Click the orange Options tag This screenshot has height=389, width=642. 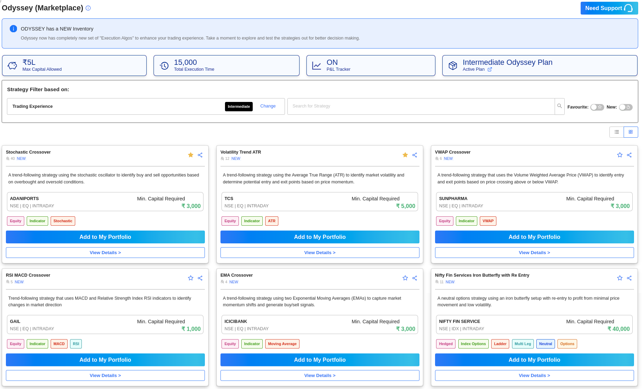(x=567, y=344)
